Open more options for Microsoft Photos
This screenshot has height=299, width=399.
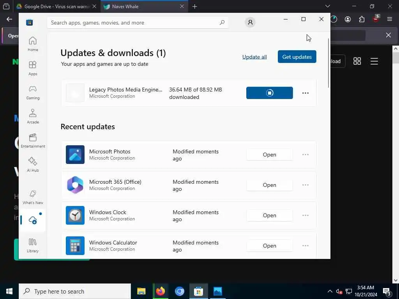tap(305, 155)
